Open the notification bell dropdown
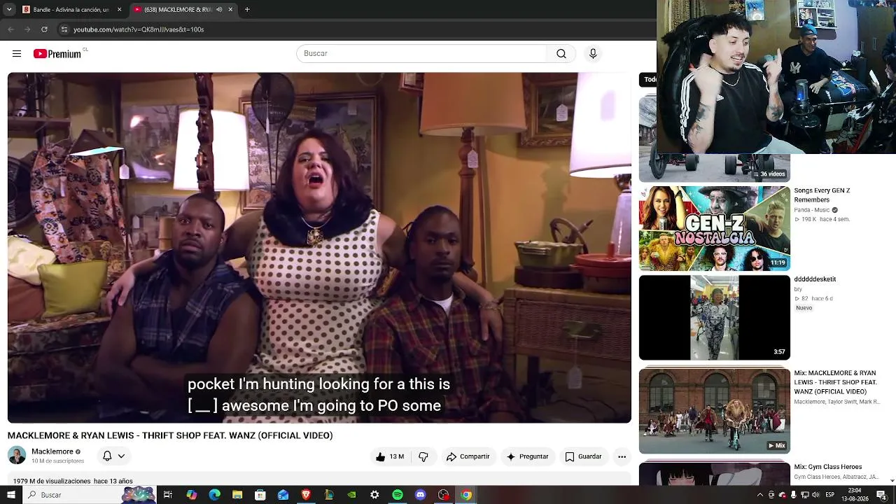This screenshot has width=896, height=504. [114, 456]
